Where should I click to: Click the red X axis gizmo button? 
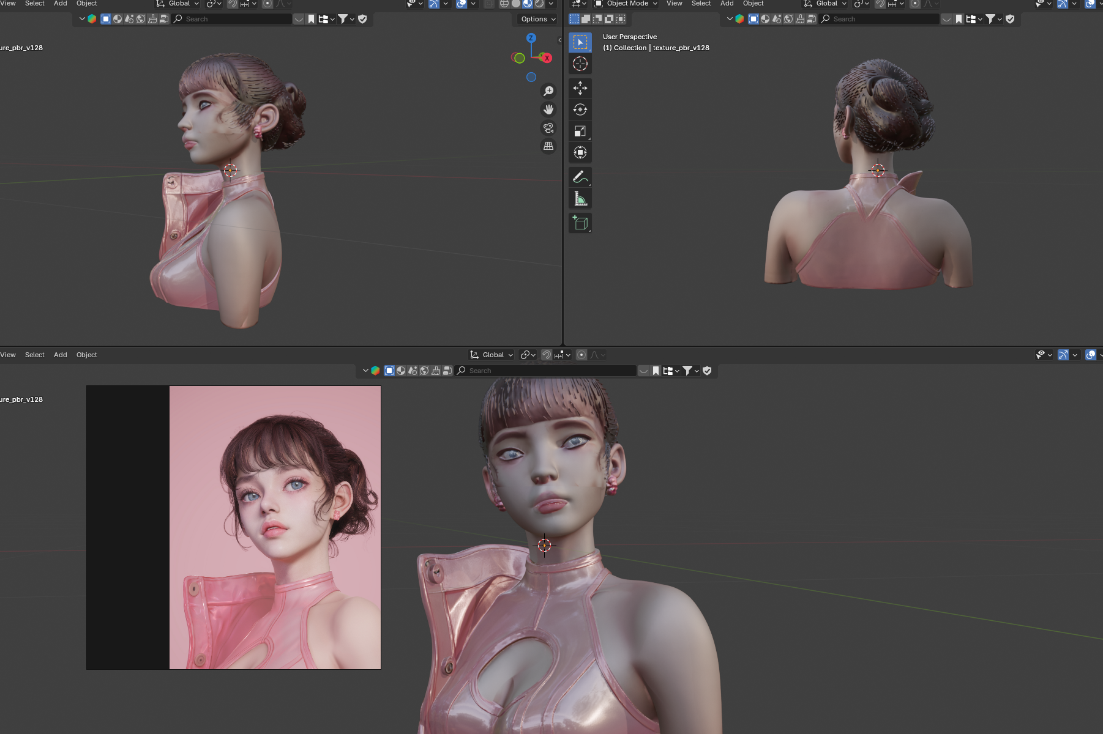[x=547, y=58]
